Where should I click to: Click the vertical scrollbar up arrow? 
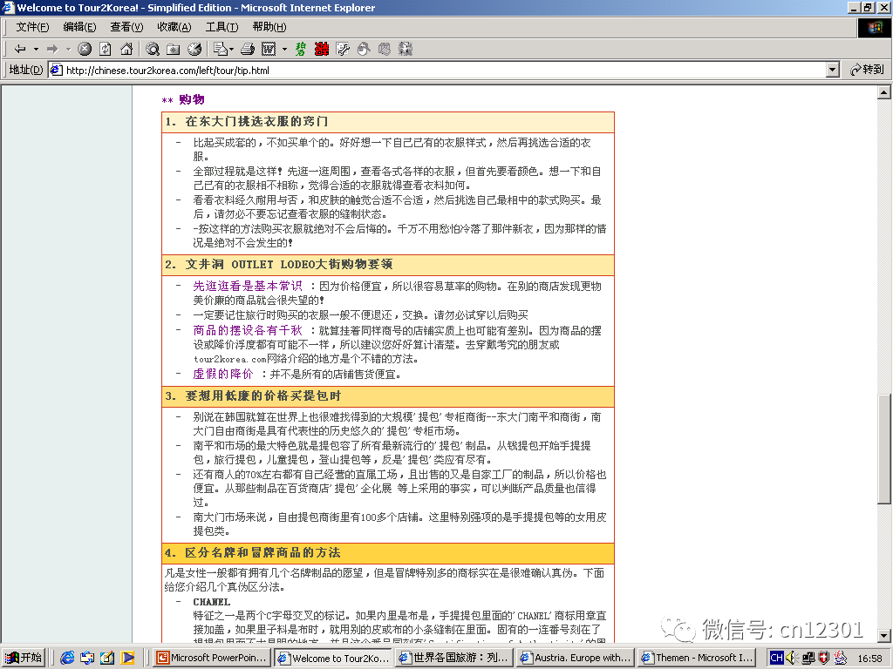point(884,92)
